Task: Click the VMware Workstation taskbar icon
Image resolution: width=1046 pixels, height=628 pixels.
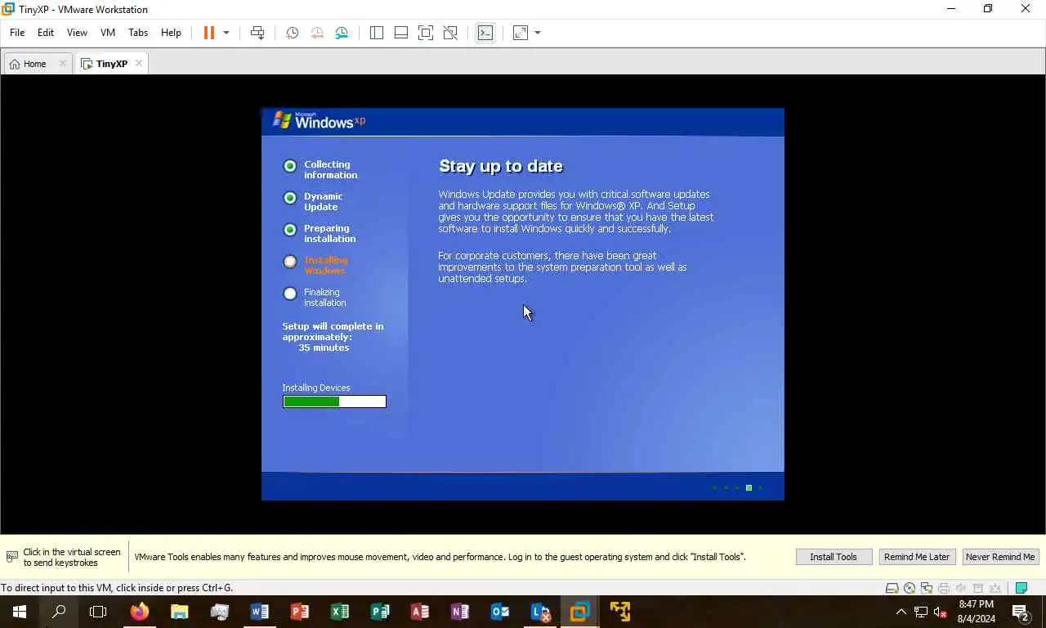Action: [580, 612]
